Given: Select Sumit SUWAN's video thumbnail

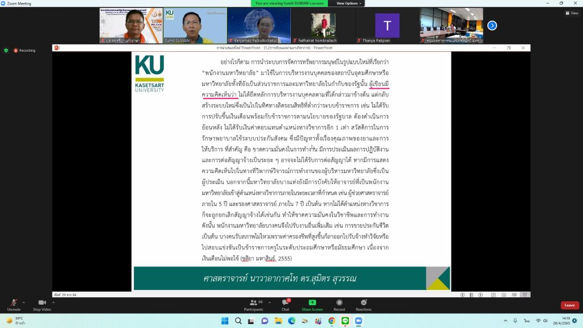Looking at the screenshot, I should (x=195, y=26).
